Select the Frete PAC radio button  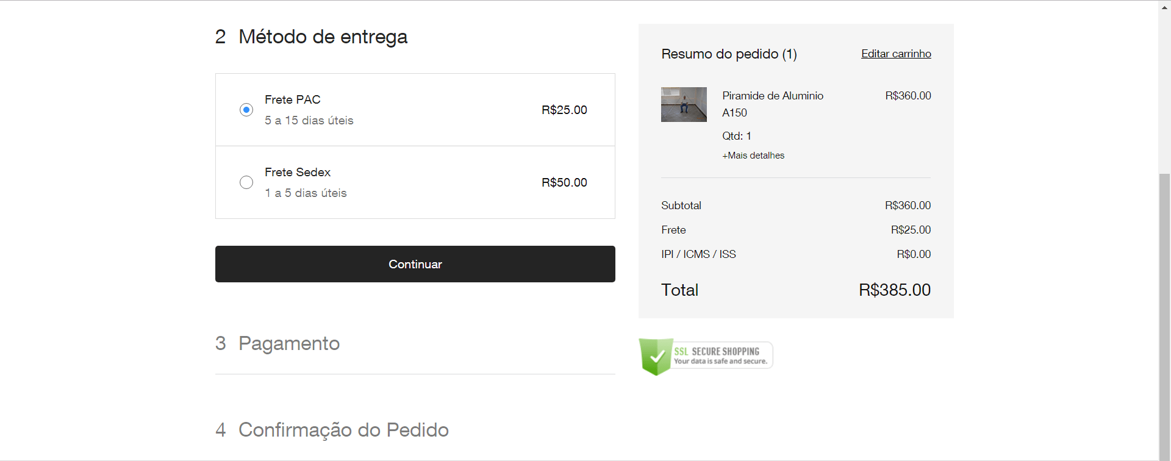pyautogui.click(x=246, y=110)
